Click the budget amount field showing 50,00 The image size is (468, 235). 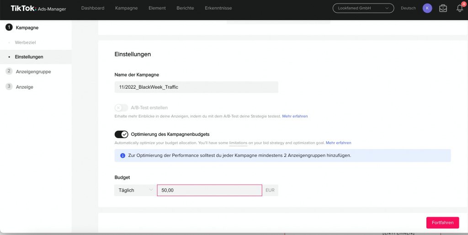(x=209, y=190)
